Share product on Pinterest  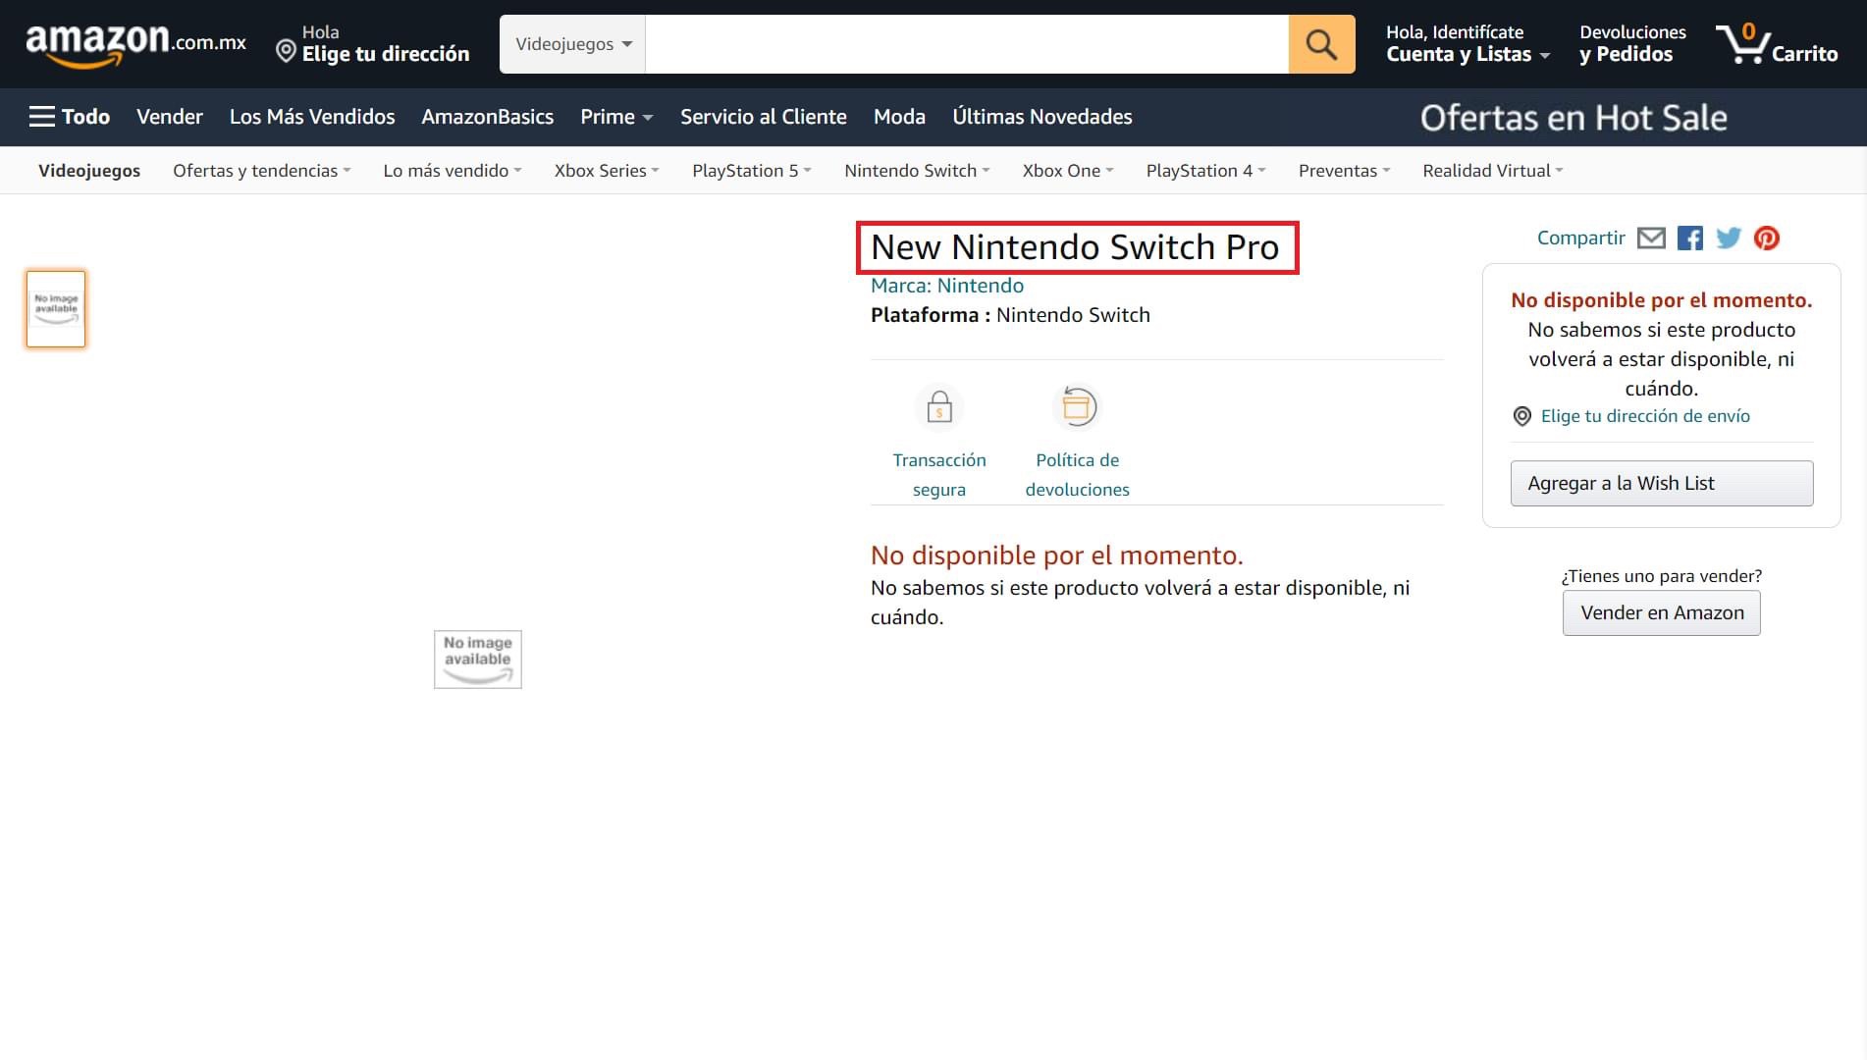1767,238
